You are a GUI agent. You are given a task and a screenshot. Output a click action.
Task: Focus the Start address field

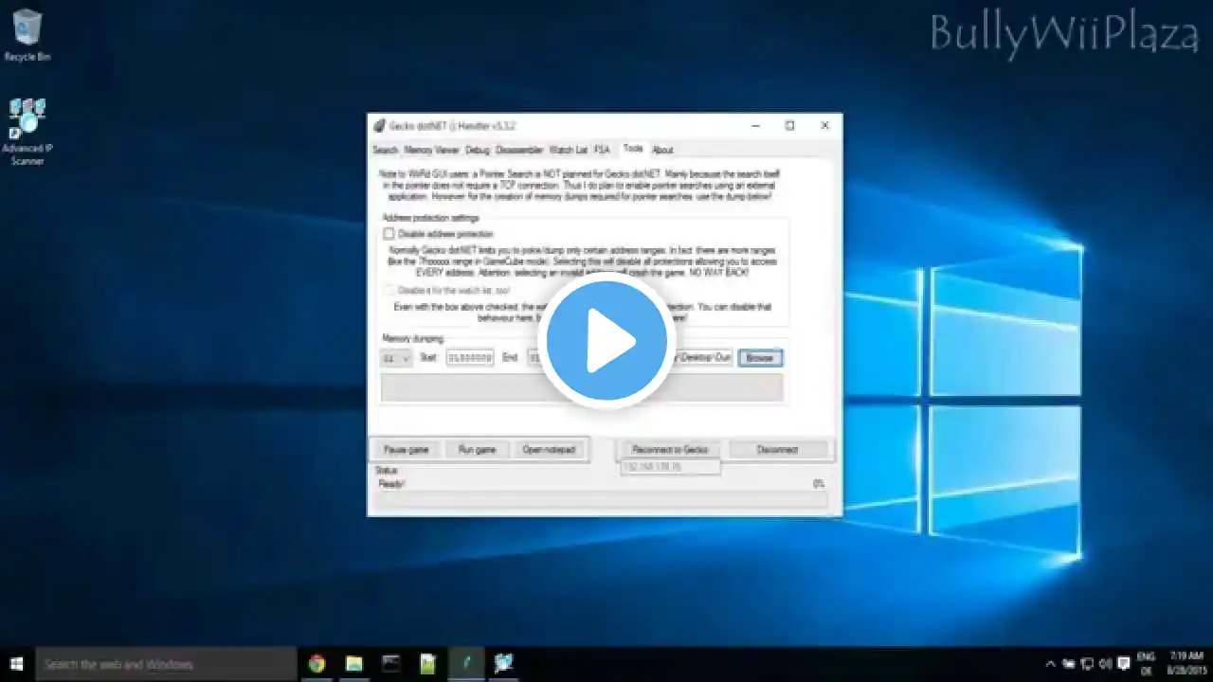pos(470,358)
